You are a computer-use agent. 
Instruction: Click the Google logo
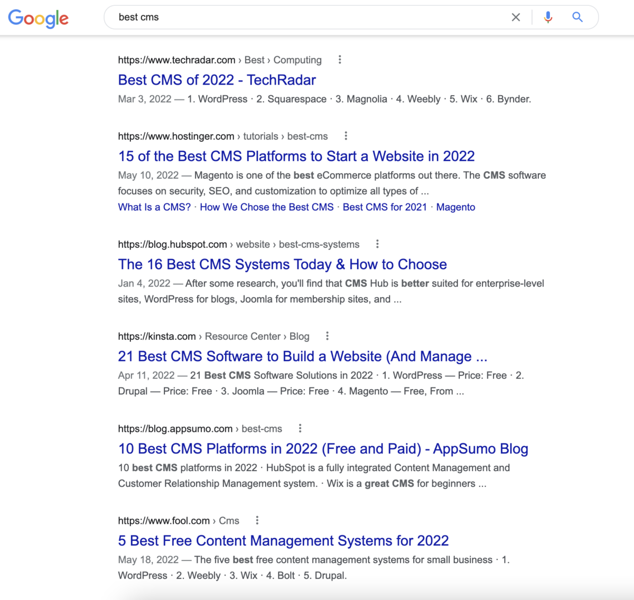click(x=38, y=17)
